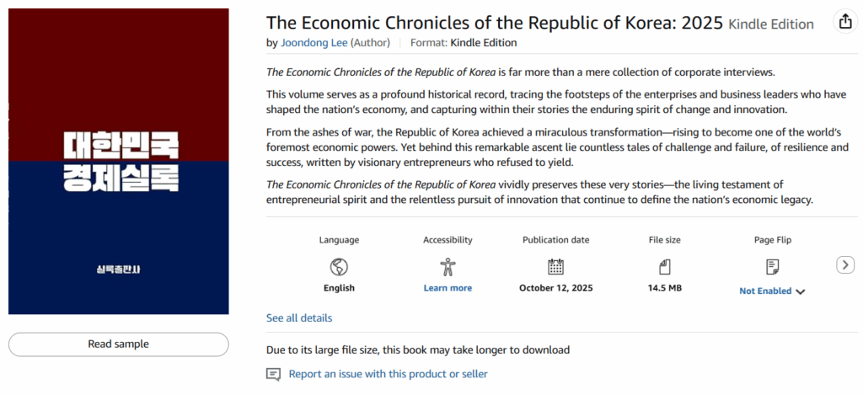
Task: Click Report an issue with this product link
Action: tap(388, 374)
